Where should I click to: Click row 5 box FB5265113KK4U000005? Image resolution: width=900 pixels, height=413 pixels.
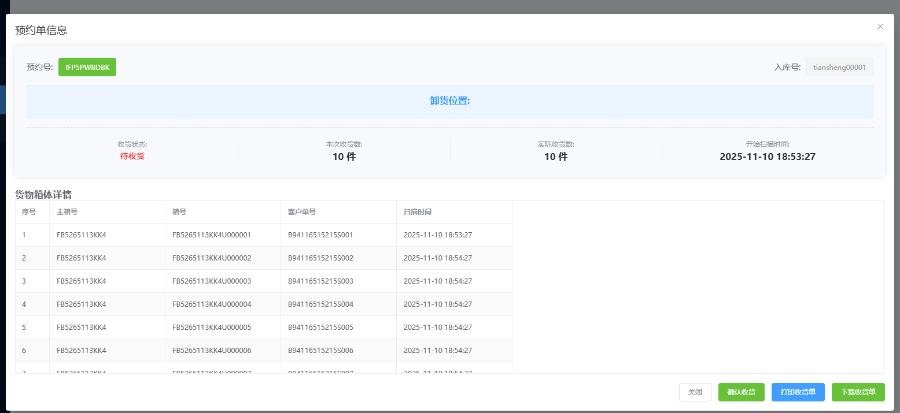[x=212, y=328]
